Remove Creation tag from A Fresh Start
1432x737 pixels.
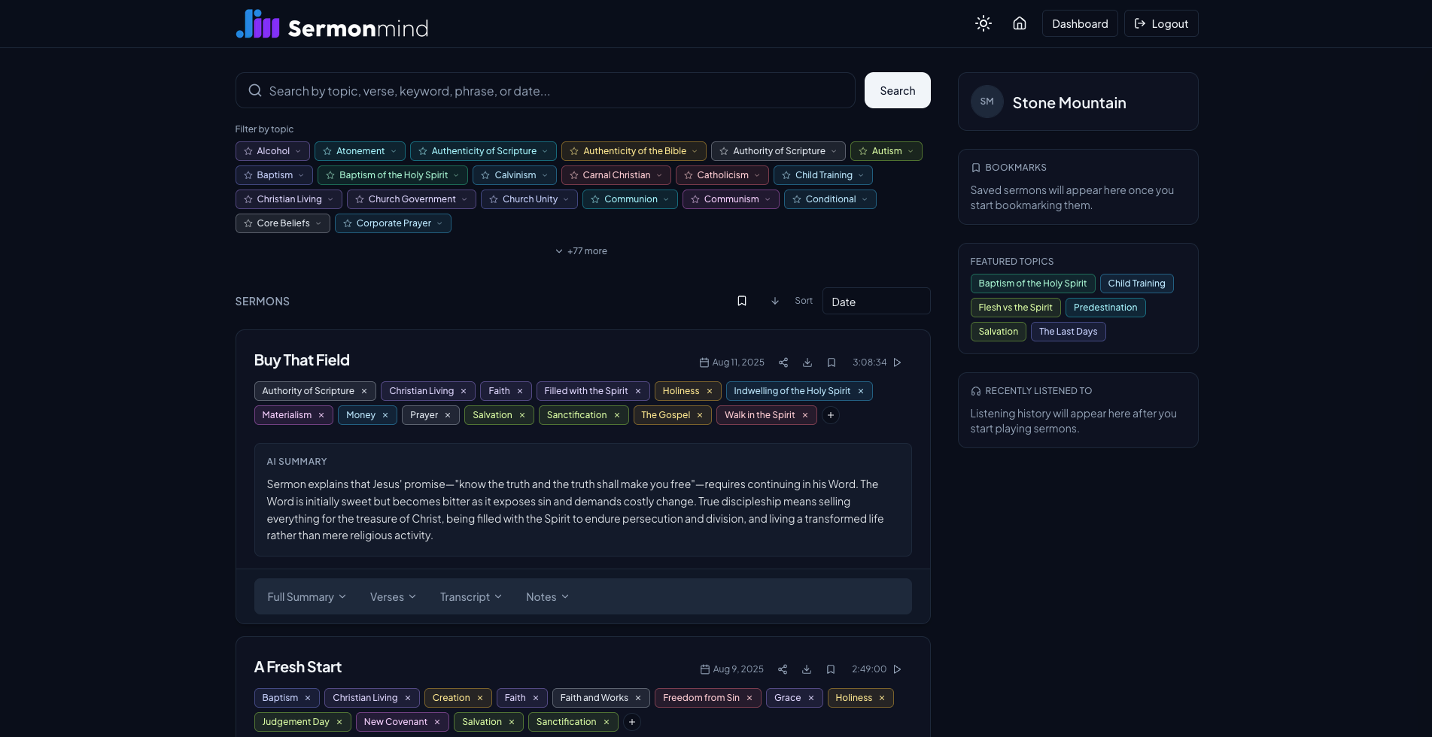click(x=480, y=698)
